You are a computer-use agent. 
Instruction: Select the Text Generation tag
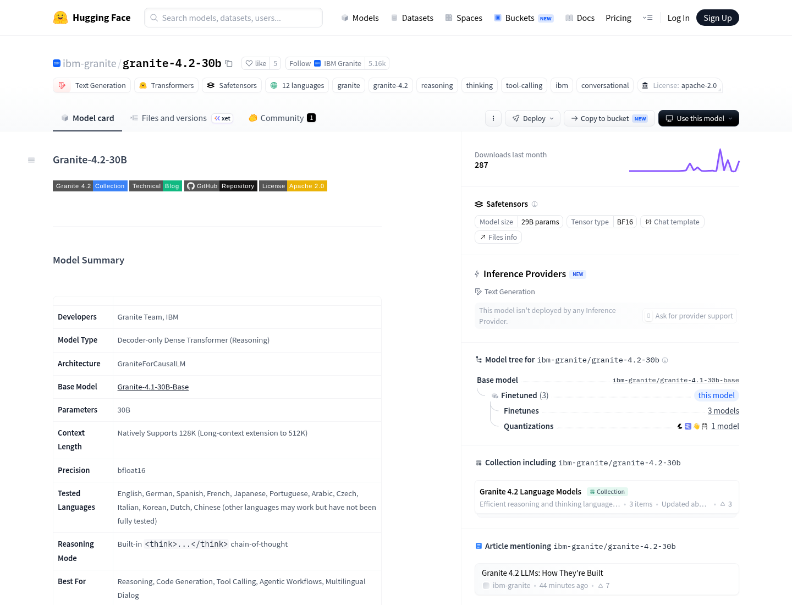[92, 85]
